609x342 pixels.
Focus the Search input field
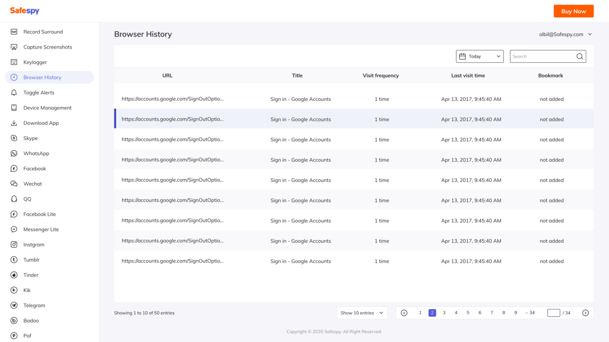(x=542, y=57)
